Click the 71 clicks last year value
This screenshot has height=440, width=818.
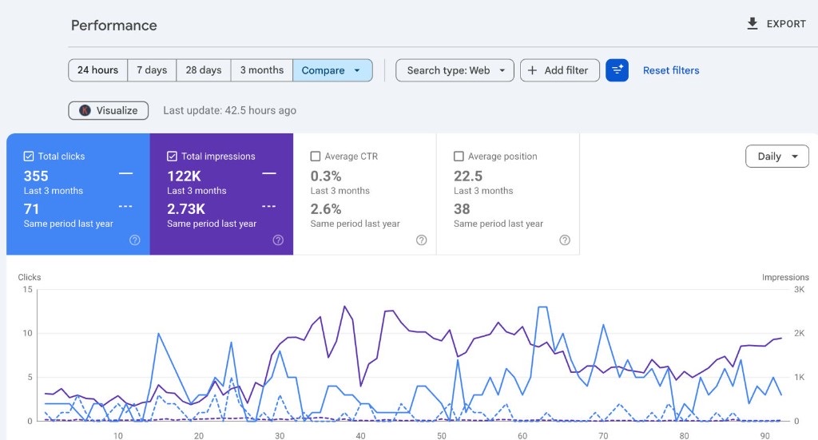31,209
